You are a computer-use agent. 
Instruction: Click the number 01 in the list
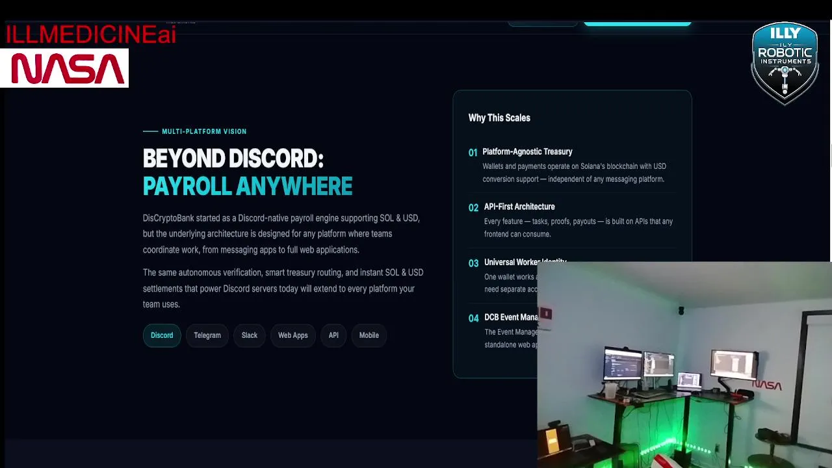(473, 152)
